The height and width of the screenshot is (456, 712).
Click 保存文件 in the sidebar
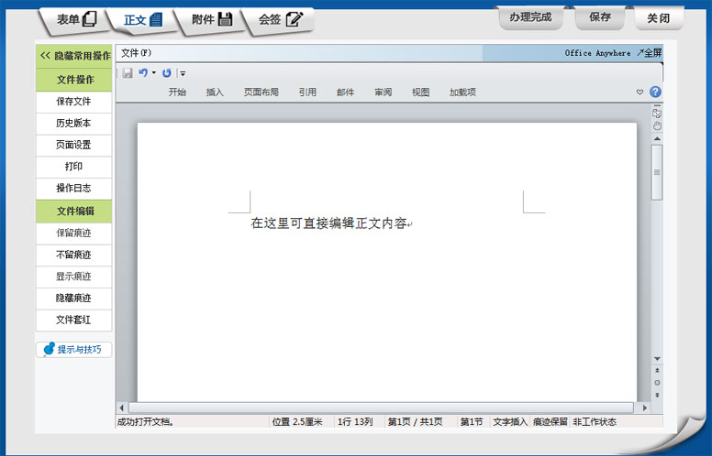pos(73,102)
